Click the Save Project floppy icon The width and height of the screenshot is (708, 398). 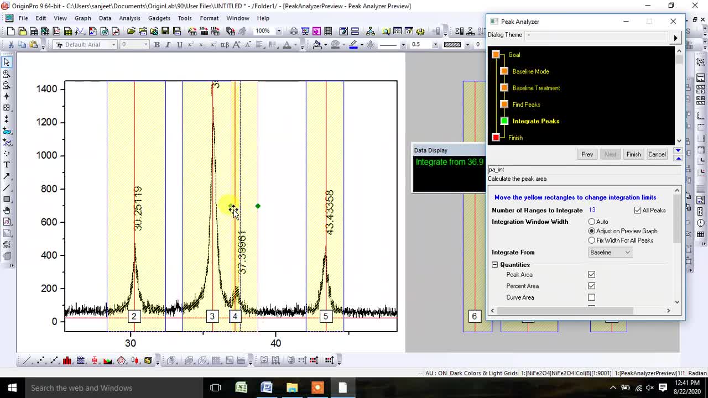click(165, 31)
